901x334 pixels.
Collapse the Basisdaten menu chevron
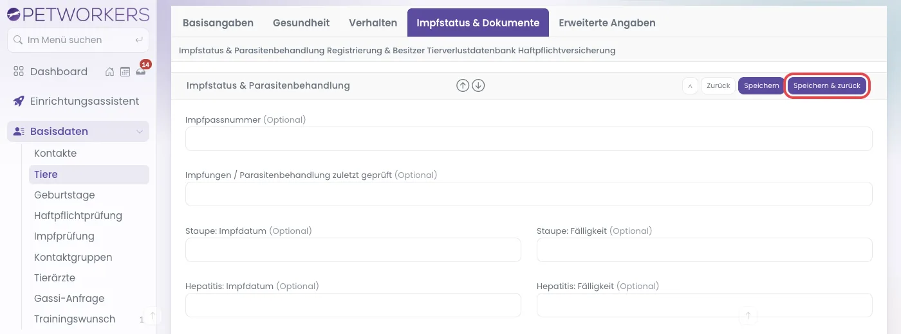click(140, 132)
